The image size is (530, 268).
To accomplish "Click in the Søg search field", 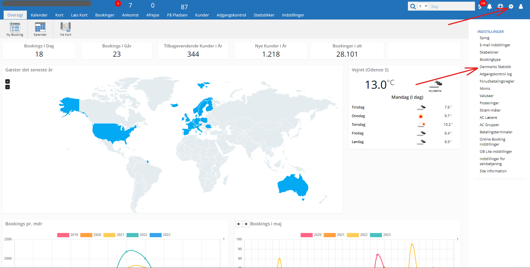I will pos(451,6).
